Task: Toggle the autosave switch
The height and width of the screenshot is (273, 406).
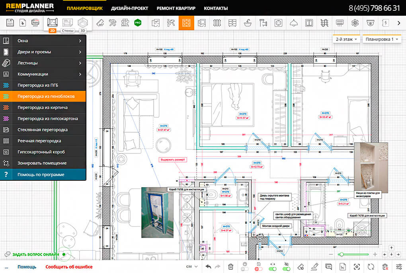Action: coord(259,269)
